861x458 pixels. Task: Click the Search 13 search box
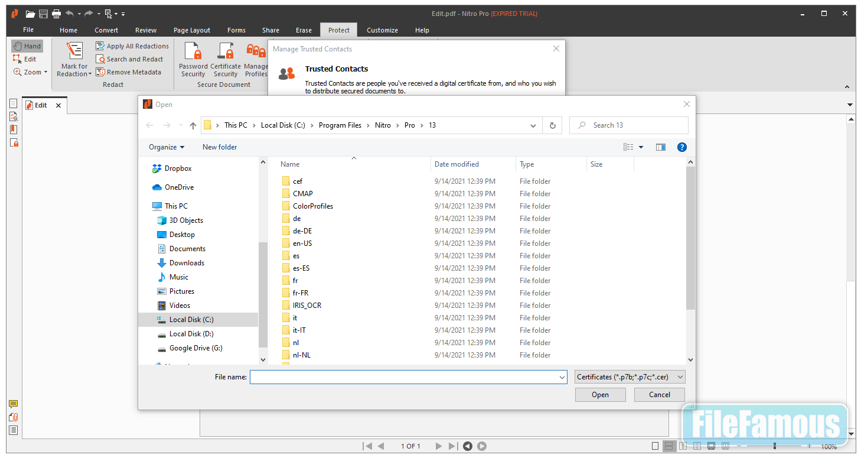tap(629, 125)
